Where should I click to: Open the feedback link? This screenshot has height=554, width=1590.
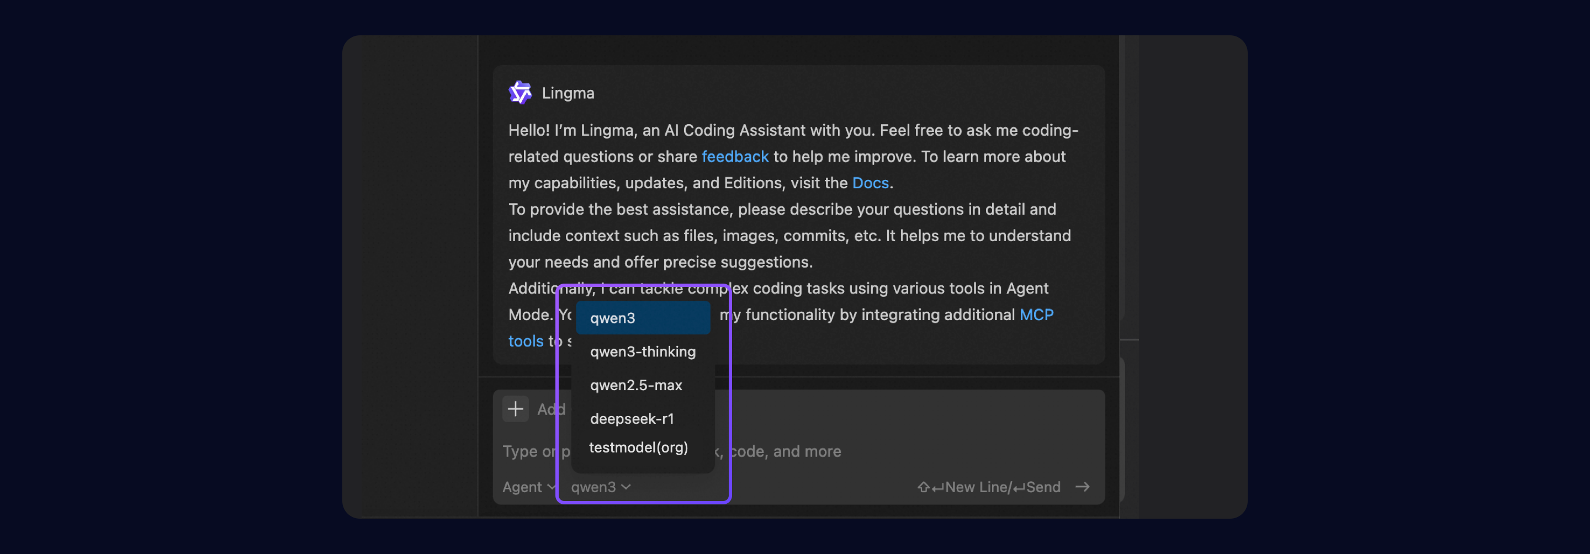tap(734, 157)
